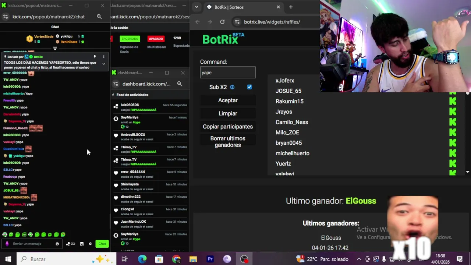This screenshot has width=471, height=265.
Task: Toggle the ENCENDIDO status for Ingresos de Socio
Action: (x=130, y=39)
